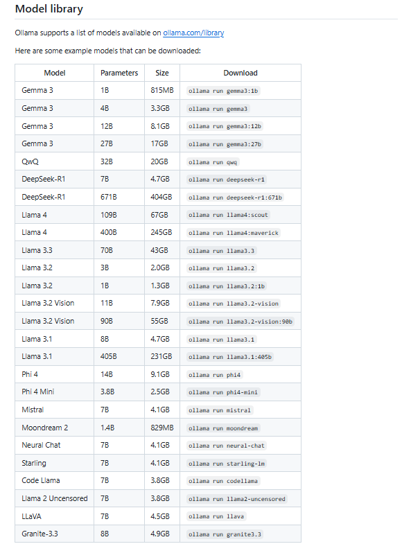Click the Model library heading
411x544 pixels.
point(49,9)
